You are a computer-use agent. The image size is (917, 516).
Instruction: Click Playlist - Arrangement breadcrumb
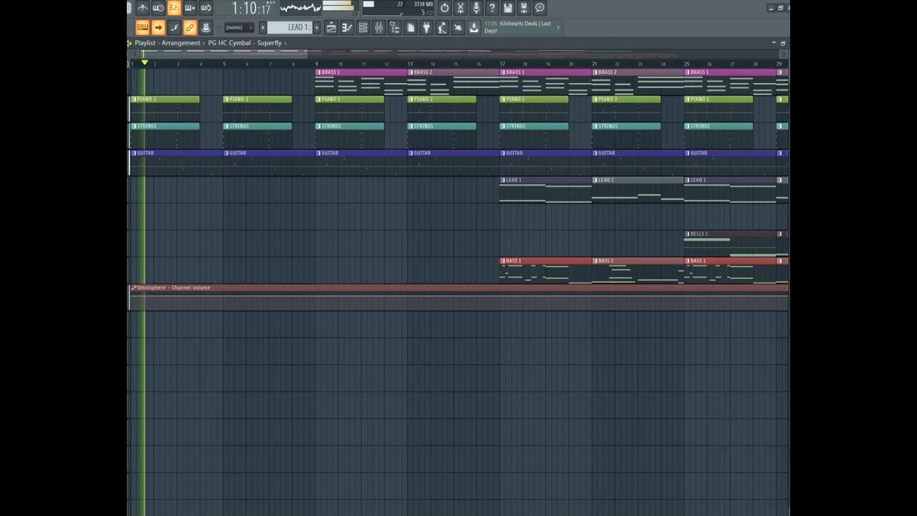coord(168,43)
